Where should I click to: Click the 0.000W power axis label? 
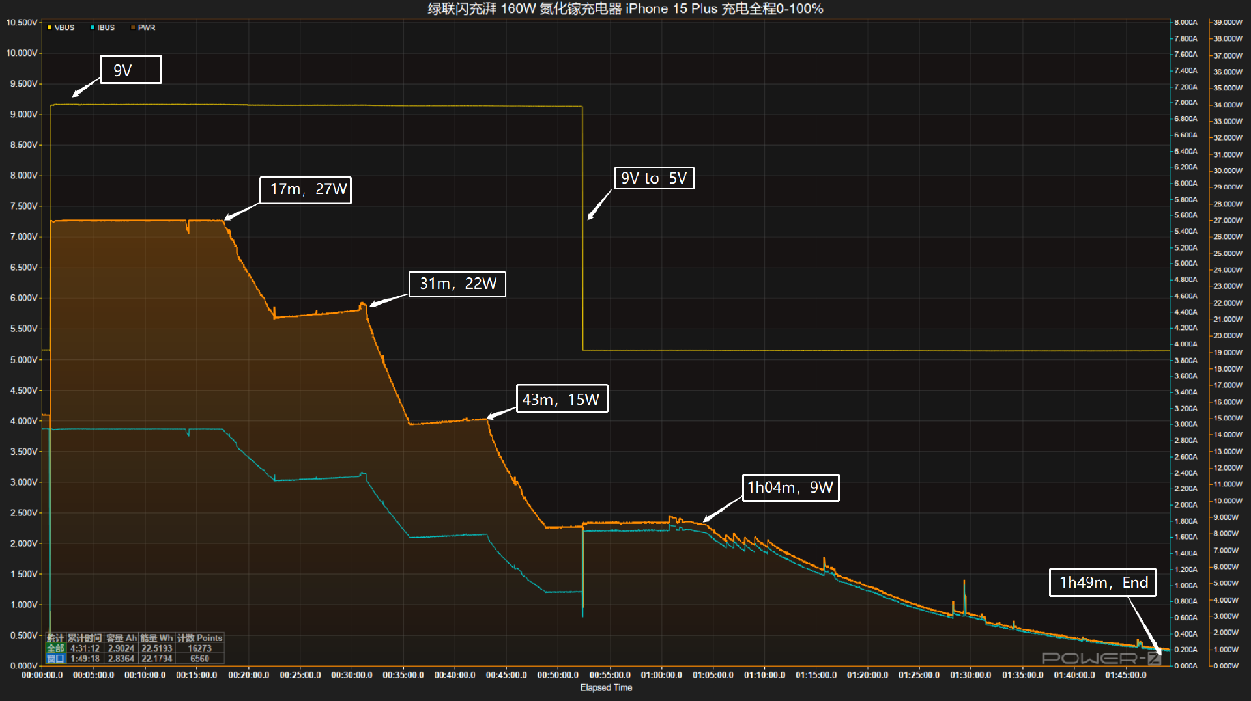1226,665
